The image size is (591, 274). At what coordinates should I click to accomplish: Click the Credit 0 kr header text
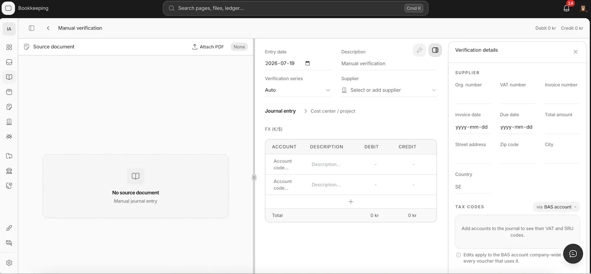[x=572, y=28]
